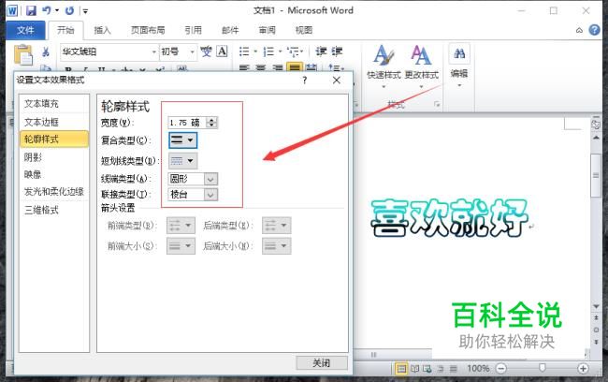The image size is (608, 382).
Task: Switch to Web Layout view in status bar
Action: click(427, 368)
